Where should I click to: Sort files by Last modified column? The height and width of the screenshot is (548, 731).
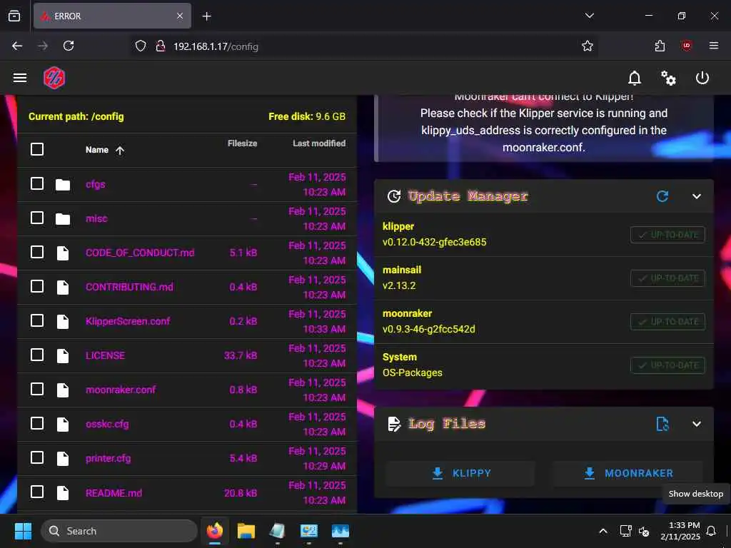click(319, 143)
